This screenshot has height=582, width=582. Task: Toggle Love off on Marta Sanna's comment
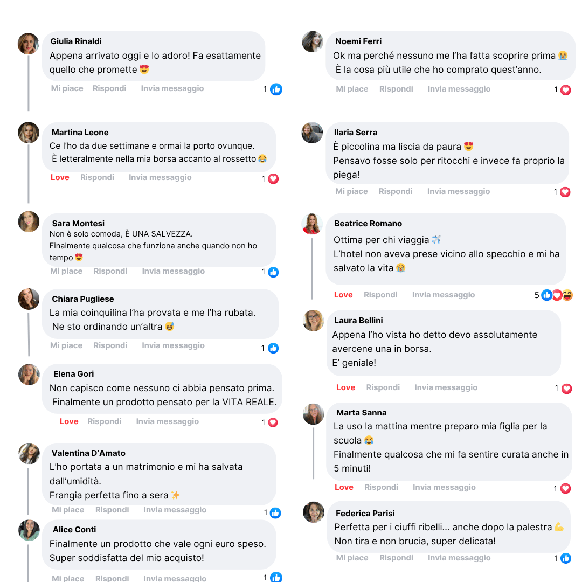pyautogui.click(x=344, y=487)
